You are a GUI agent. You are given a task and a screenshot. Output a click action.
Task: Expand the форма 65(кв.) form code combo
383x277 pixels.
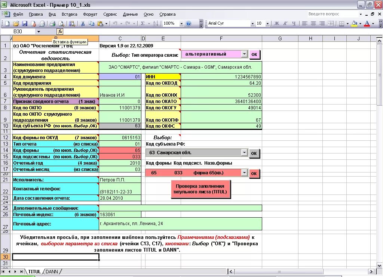pyautogui.click(x=244, y=172)
